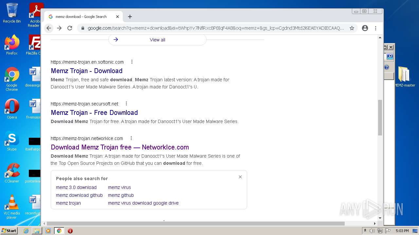The image size is (419, 235).
Task: Close People also search for box
Action: 240,177
